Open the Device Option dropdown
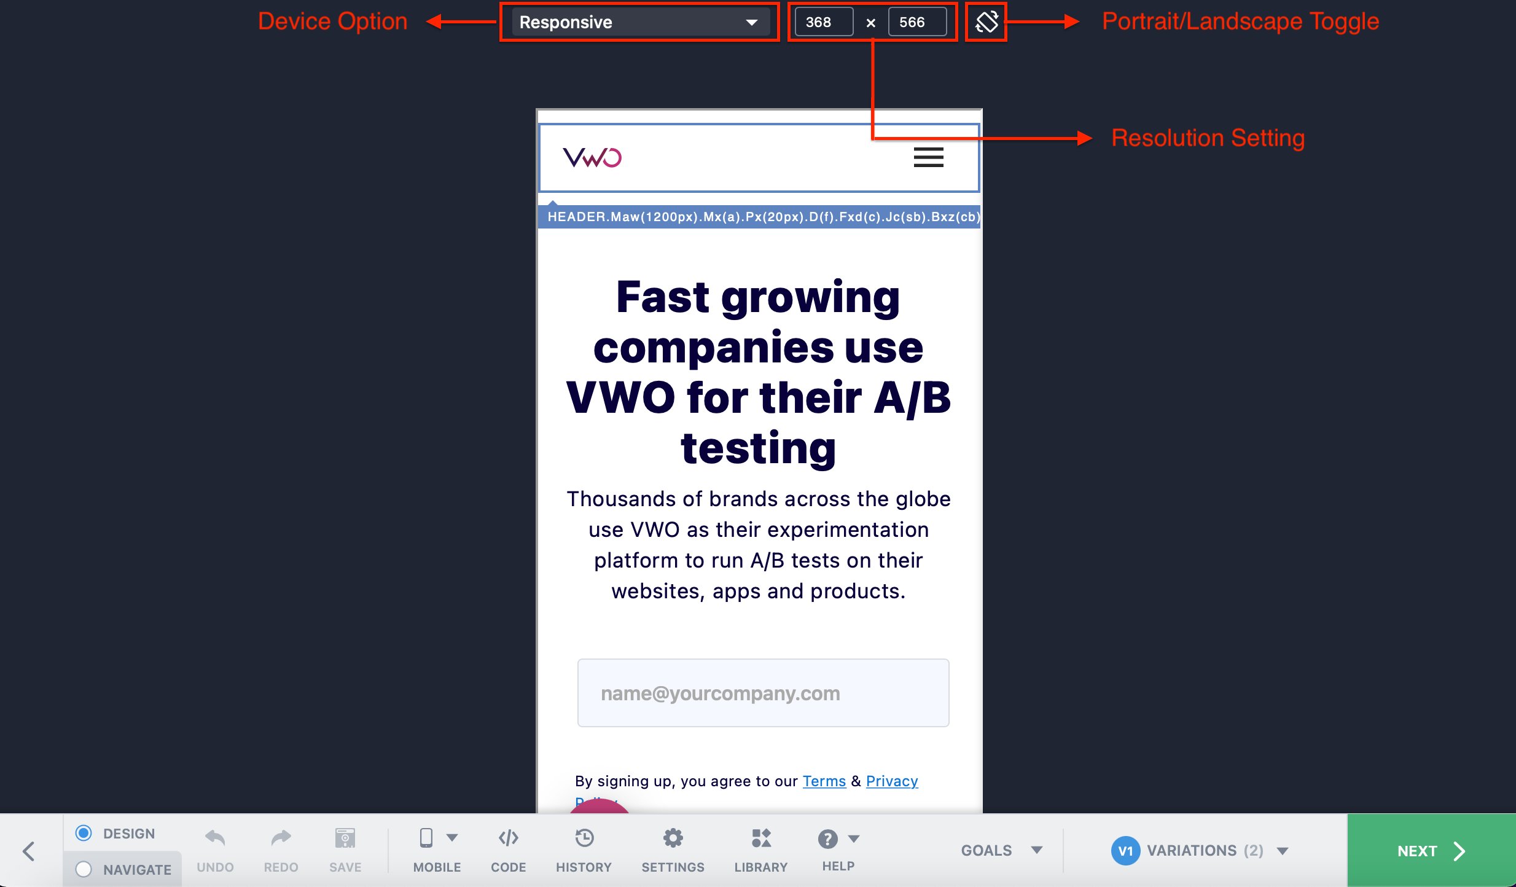This screenshot has height=887, width=1516. pos(635,21)
